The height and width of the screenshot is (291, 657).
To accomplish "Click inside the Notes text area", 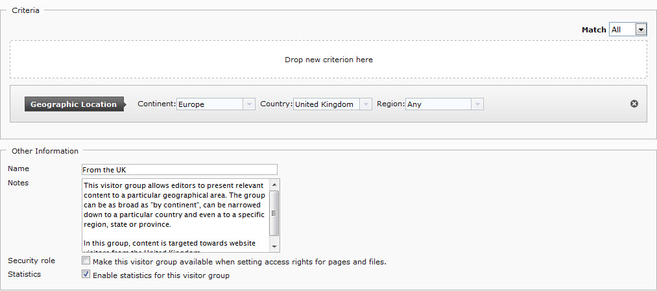I will pos(175,215).
